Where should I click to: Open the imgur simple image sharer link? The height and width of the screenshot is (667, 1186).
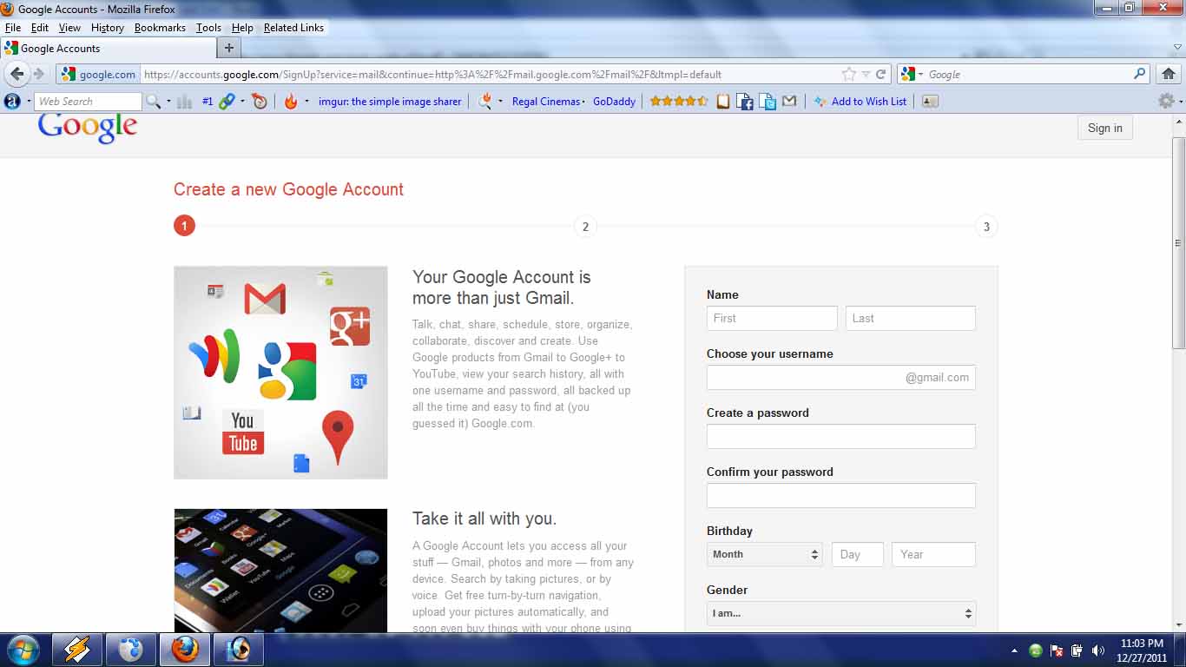coord(390,102)
